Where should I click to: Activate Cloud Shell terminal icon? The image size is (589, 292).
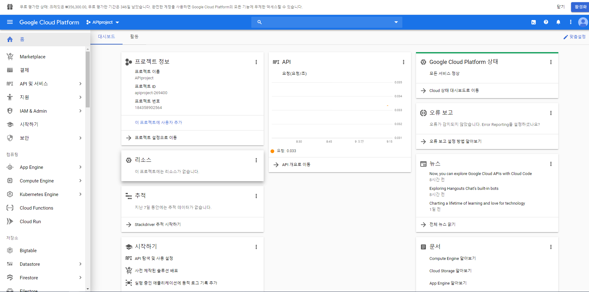[x=534, y=22]
